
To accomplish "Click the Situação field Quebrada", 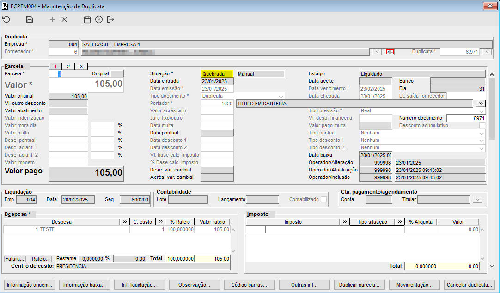I will click(217, 74).
